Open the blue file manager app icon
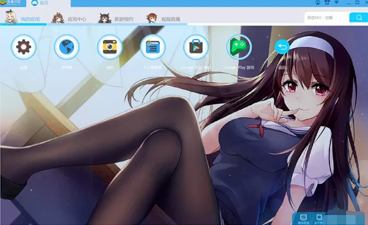The height and width of the screenshot is (225, 368). tap(153, 47)
